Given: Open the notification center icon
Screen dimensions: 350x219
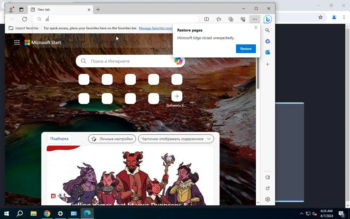Looking at the screenshot, I should click(341, 214).
